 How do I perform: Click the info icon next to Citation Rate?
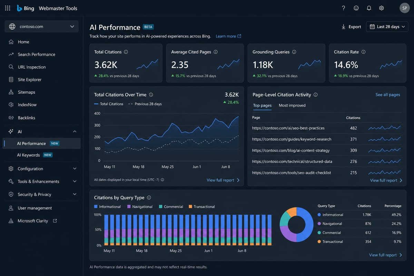(x=364, y=52)
